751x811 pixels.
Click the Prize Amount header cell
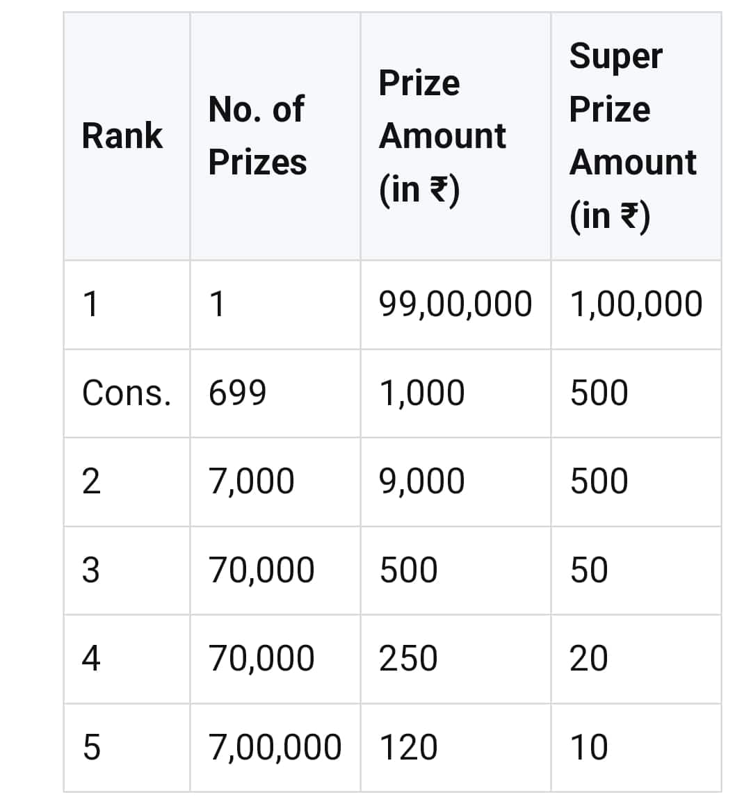point(456,136)
